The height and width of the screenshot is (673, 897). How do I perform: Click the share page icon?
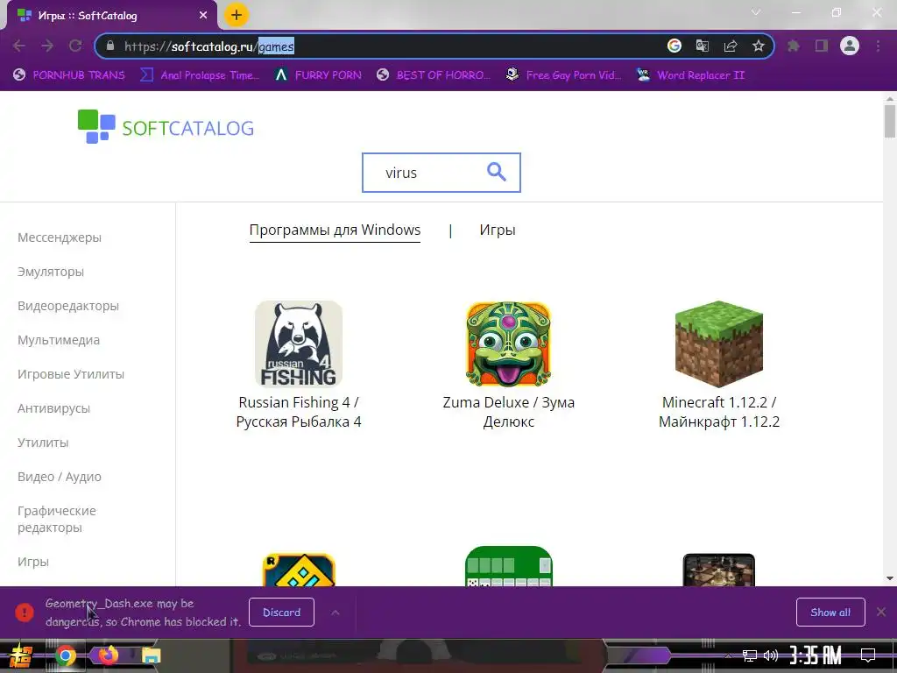(x=731, y=46)
